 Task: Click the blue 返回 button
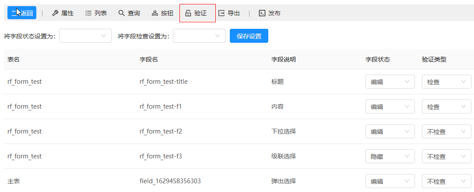(x=22, y=13)
